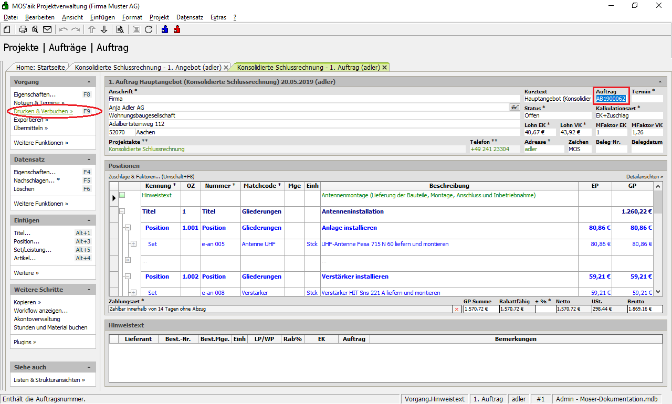Viewport: 672px width, 404px height.
Task: Click the down arrow toolbar icon
Action: 104,29
